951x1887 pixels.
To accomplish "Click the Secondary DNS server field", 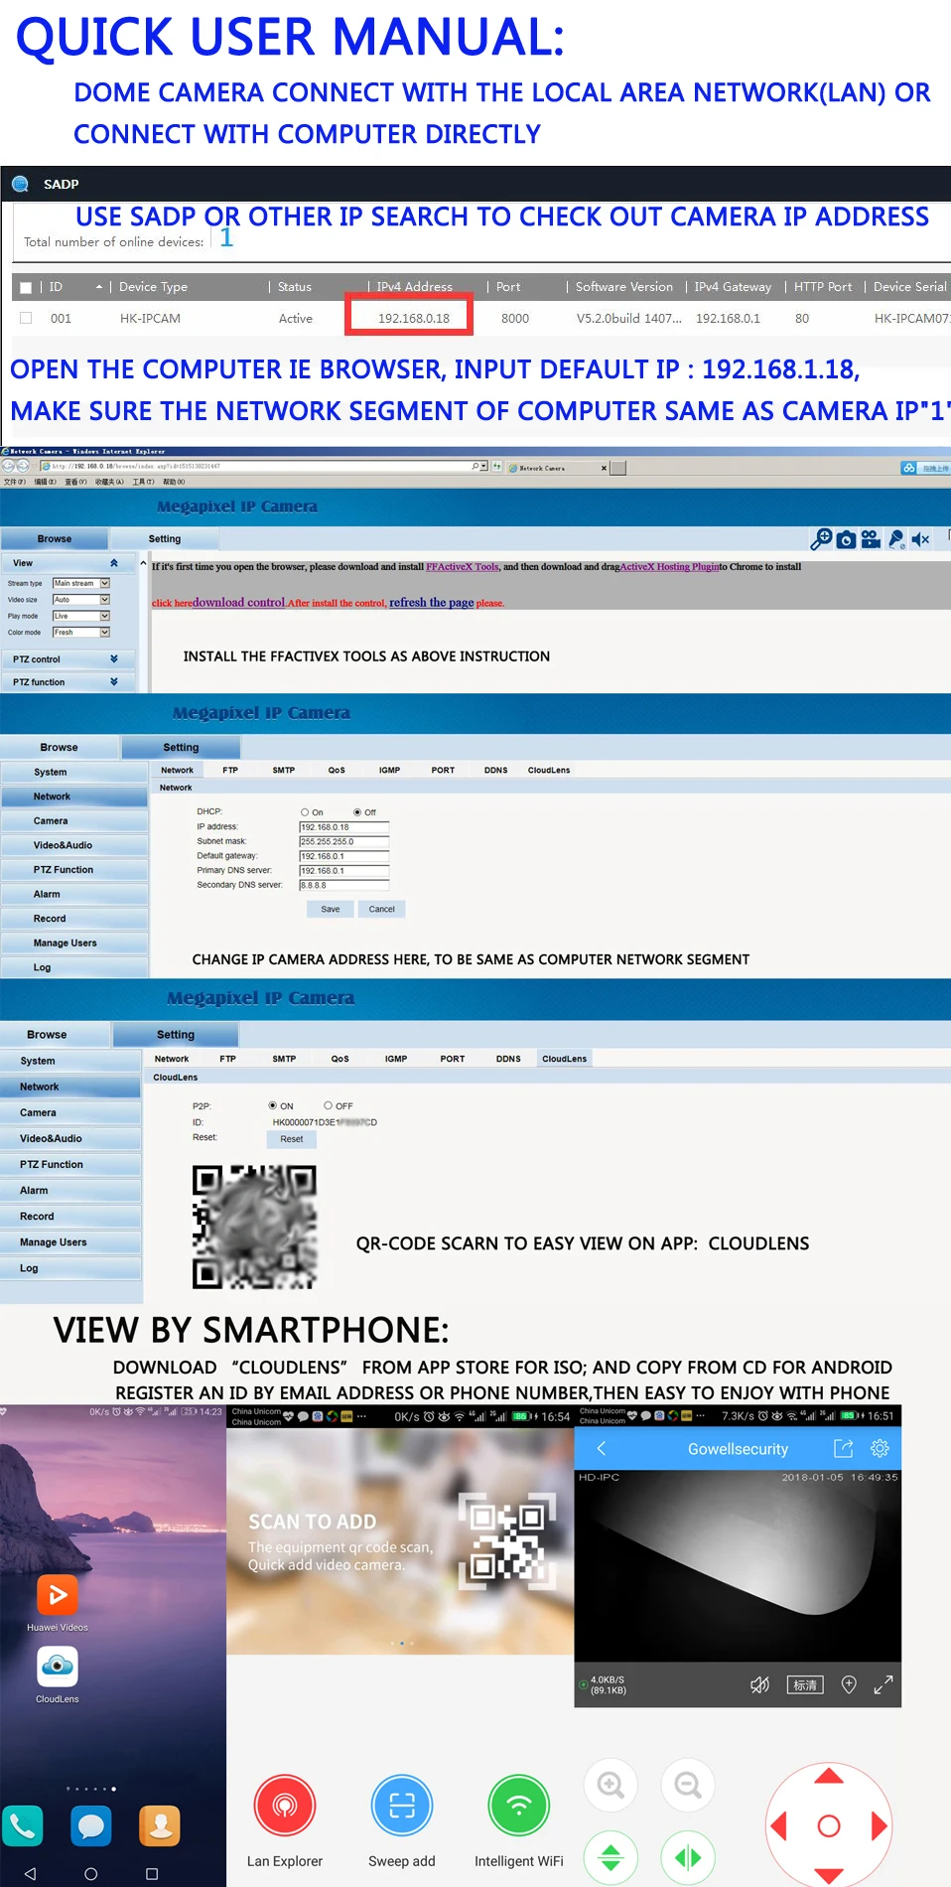I will [x=343, y=886].
